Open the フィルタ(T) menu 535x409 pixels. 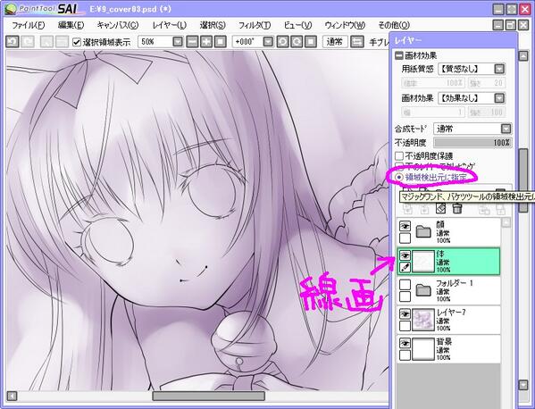(x=255, y=25)
